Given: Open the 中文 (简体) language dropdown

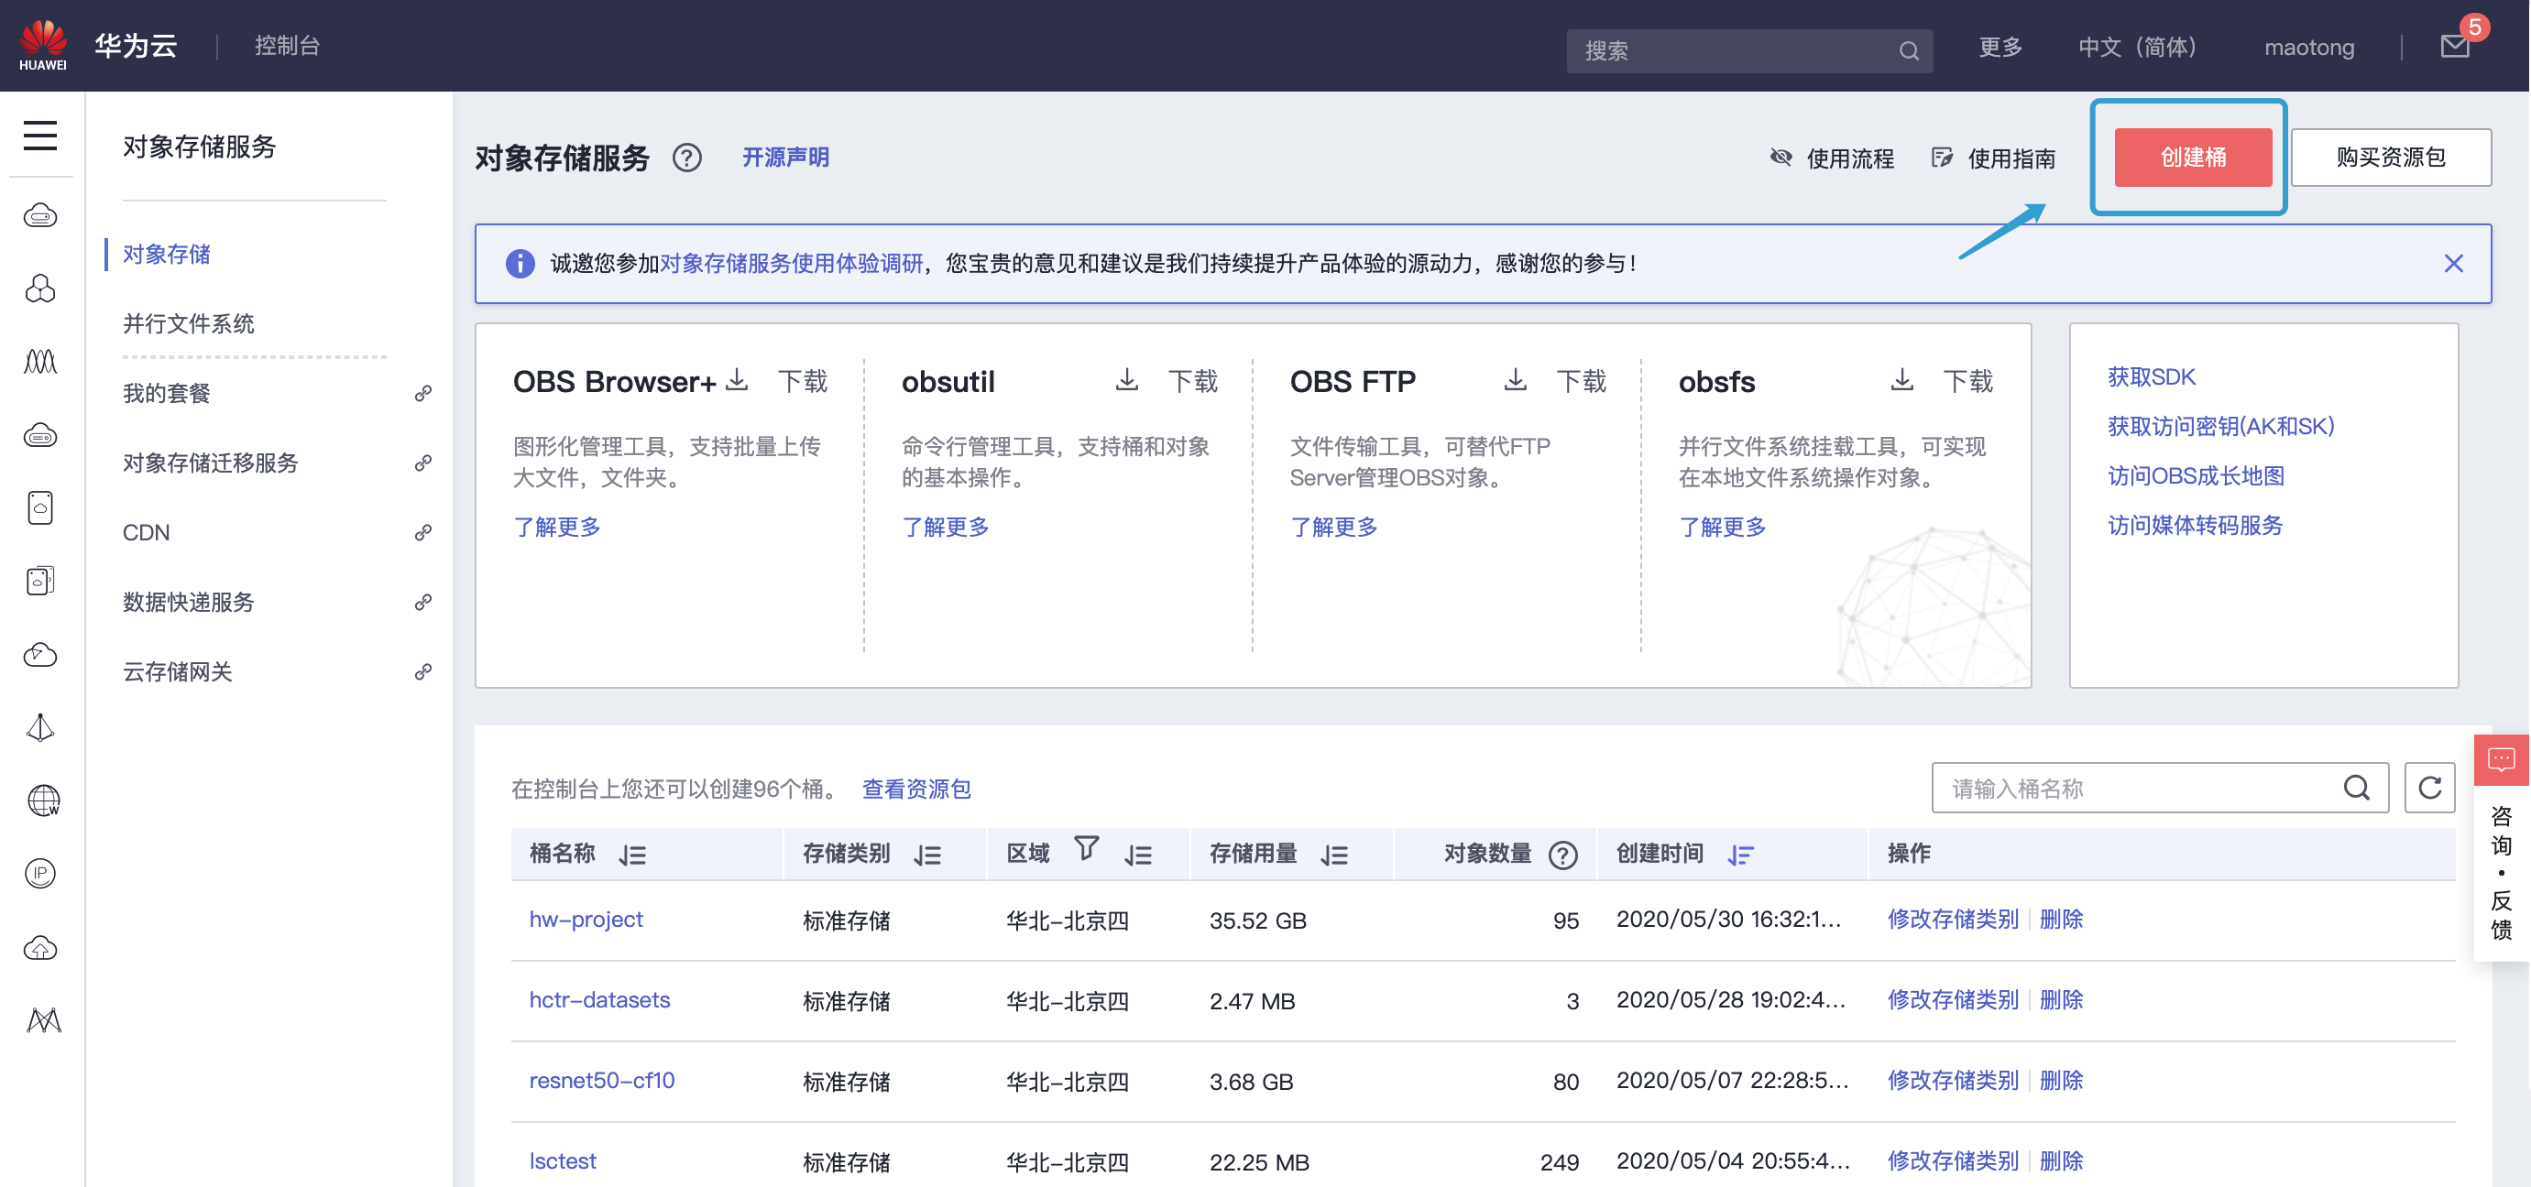Looking at the screenshot, I should [x=2137, y=47].
